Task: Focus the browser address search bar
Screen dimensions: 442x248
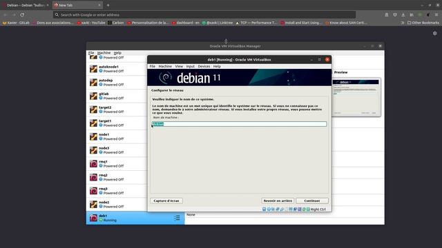Action: [204, 14]
